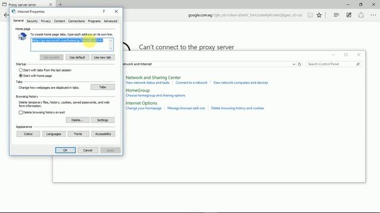Enable Delete browsing history on exit

pyautogui.click(x=21, y=112)
